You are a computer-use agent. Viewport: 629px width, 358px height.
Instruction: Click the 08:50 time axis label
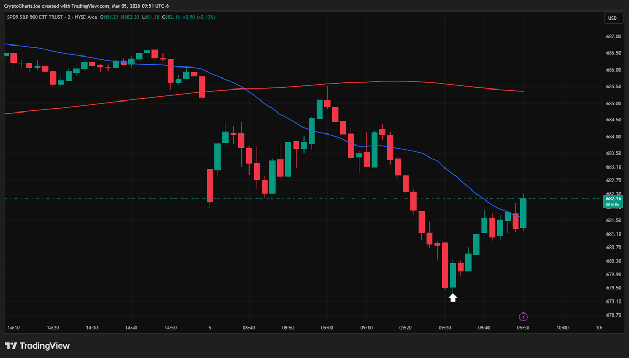tap(288, 328)
